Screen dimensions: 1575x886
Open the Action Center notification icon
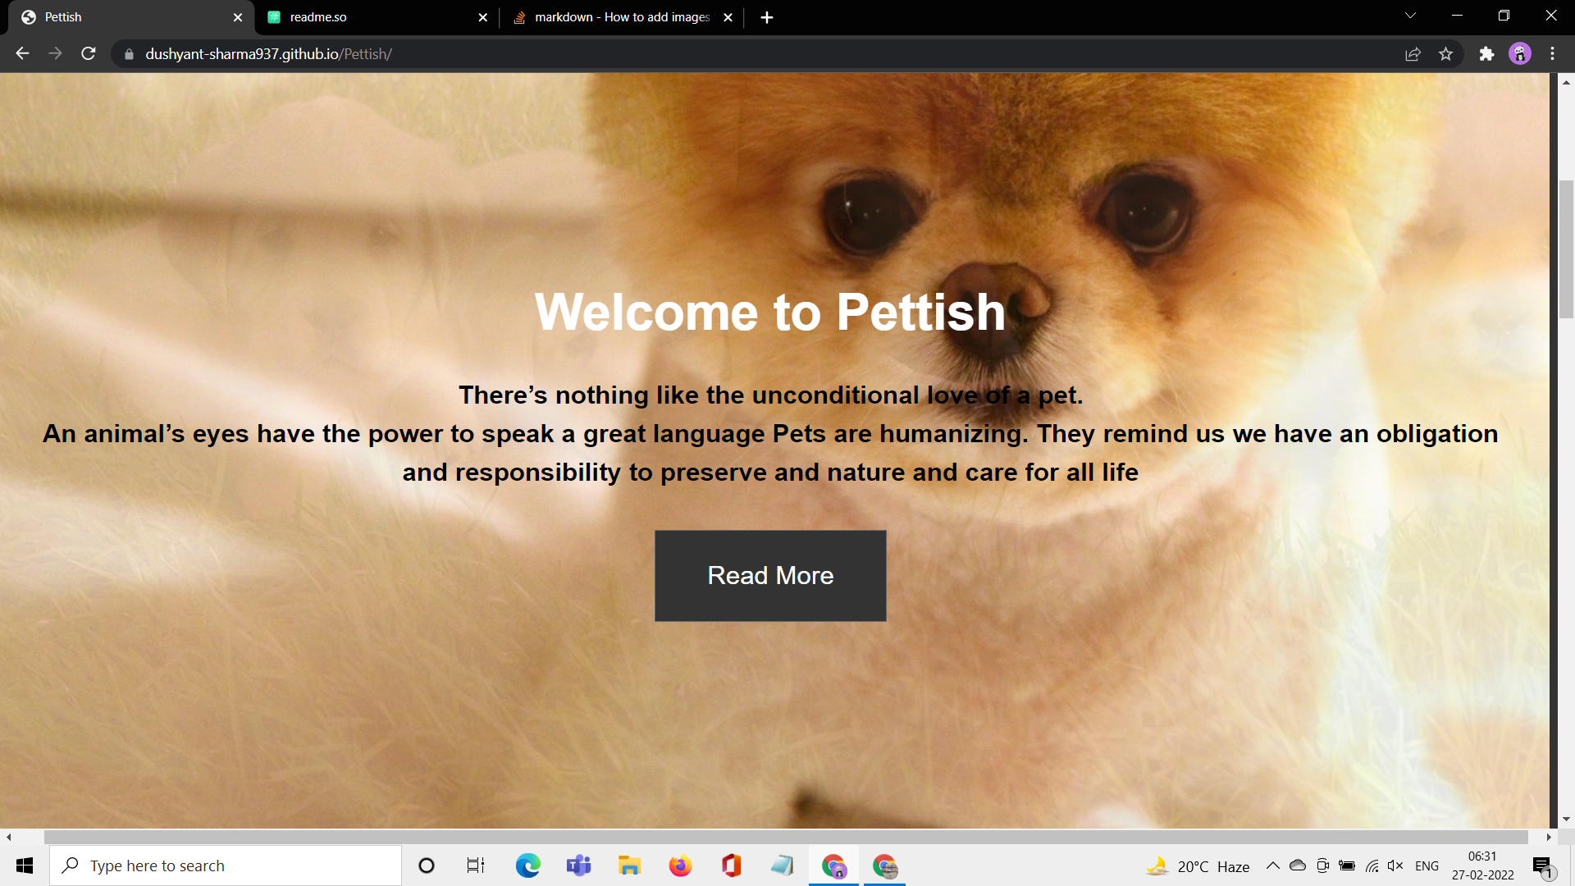(1542, 865)
